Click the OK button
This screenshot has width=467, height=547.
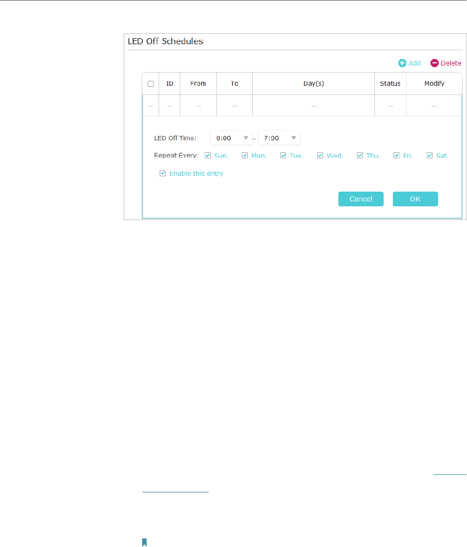click(415, 199)
